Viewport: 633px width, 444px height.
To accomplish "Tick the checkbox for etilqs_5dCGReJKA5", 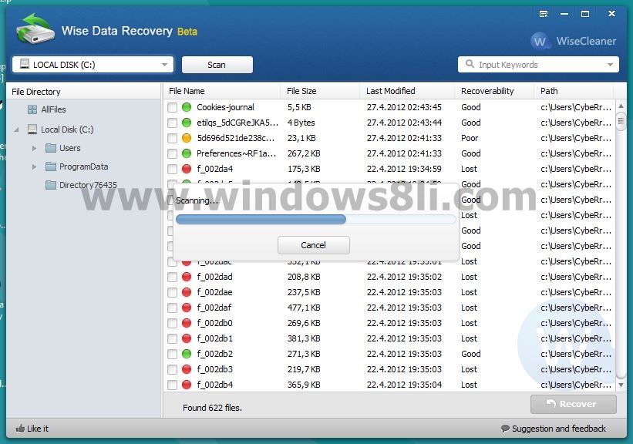I will coord(173,123).
